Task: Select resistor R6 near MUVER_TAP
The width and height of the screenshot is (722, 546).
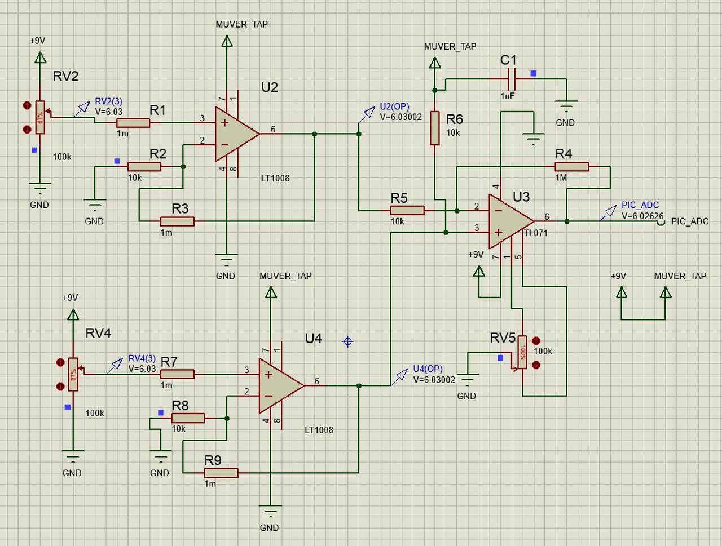Action: (435, 128)
